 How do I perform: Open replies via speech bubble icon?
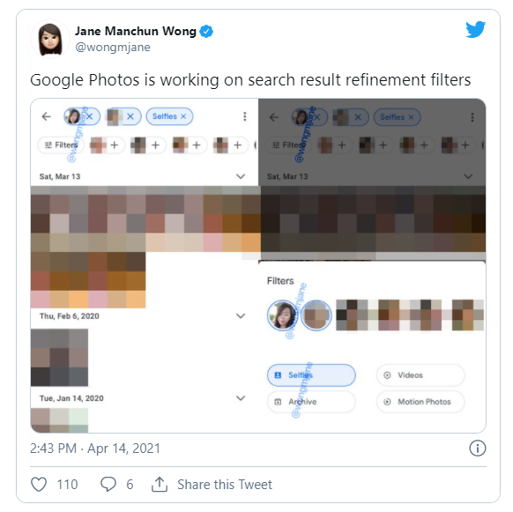point(108,484)
